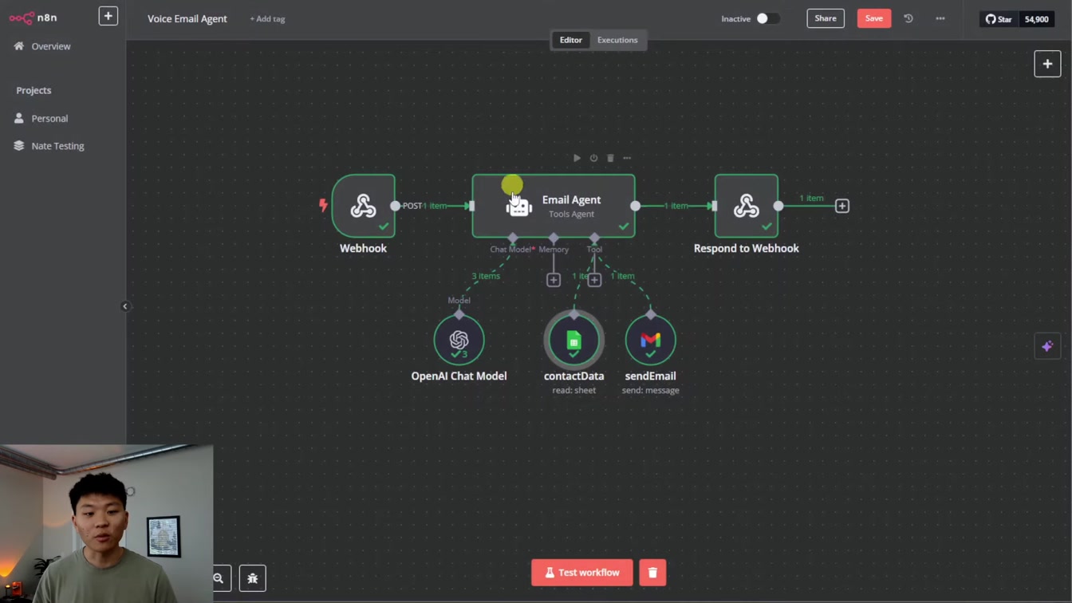
Task: Add a tag to the workflow
Action: coord(267,18)
